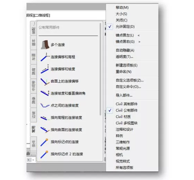Image resolution: width=194 pixels, height=180 pixels.
Task: Switch to the 条件 palette tab
Action: [x=33, y=144]
